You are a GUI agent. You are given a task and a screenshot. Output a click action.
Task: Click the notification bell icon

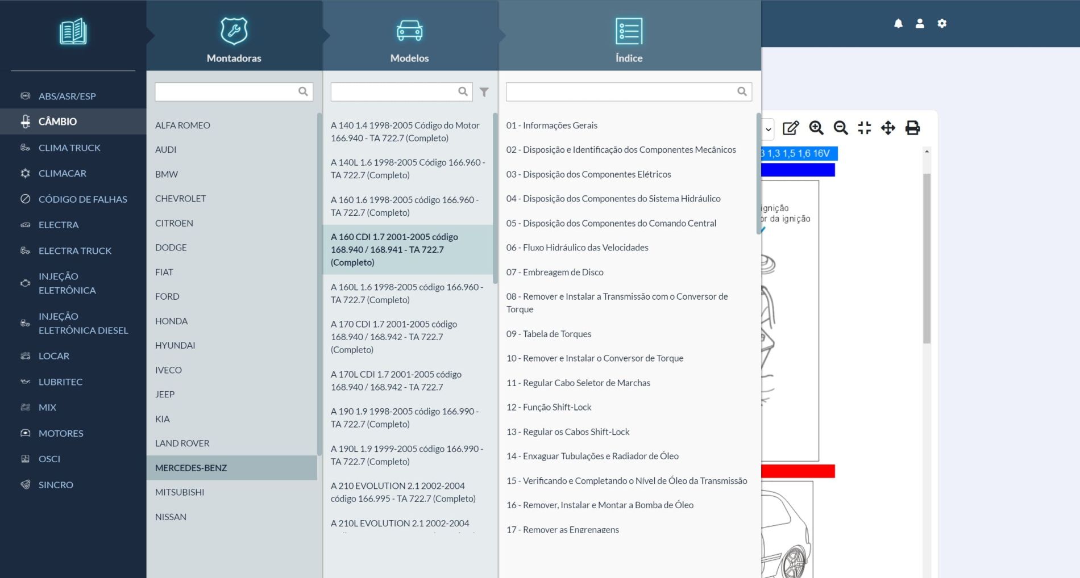[x=898, y=23]
